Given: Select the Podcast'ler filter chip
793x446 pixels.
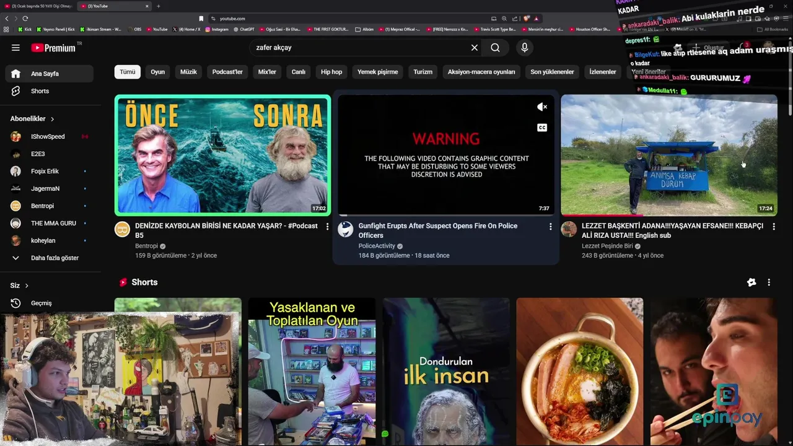Looking at the screenshot, I should [x=227, y=72].
